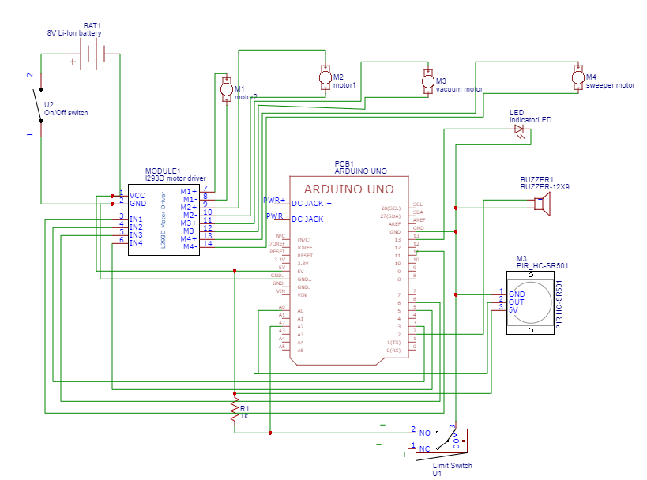The image size is (647, 480).
Task: Click the 'IN1' pin label
Action: point(136,219)
